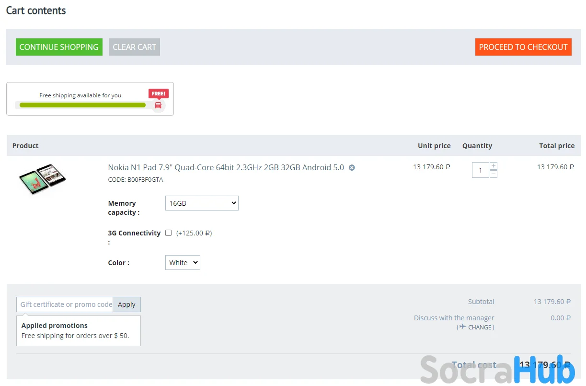Increase quantity with plus stepper
586x386 pixels.
494,166
